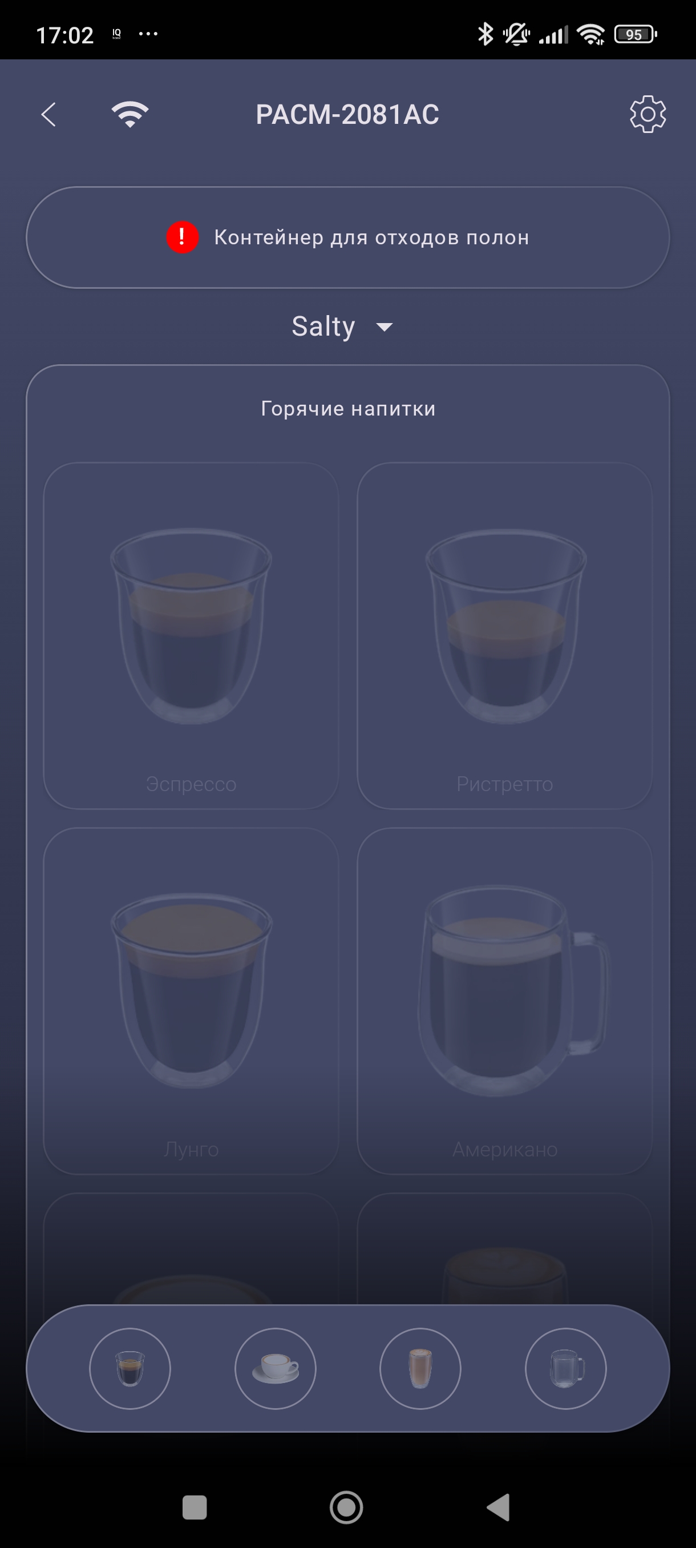Tap the Android home button
The width and height of the screenshot is (696, 1548).
(x=346, y=1507)
